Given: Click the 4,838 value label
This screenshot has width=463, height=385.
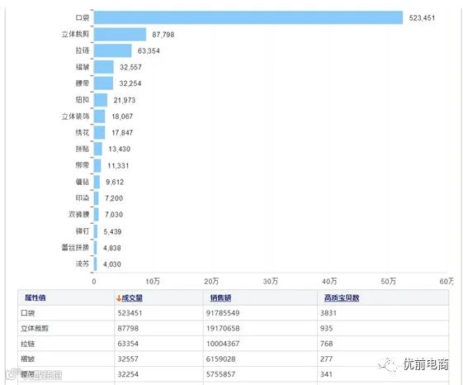Looking at the screenshot, I should (112, 248).
